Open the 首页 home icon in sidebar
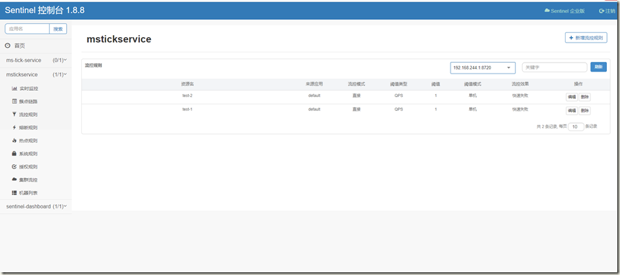The image size is (620, 275). coord(8,46)
